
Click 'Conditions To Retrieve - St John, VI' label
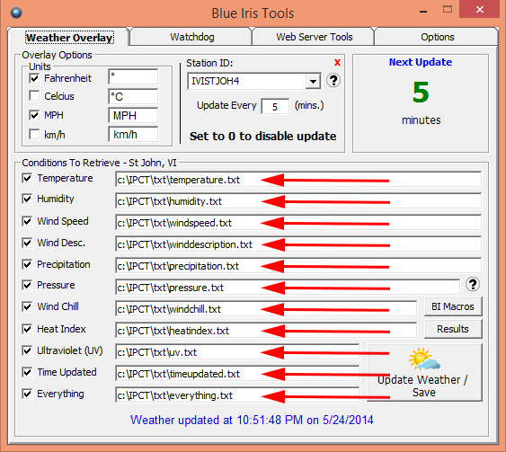point(99,163)
